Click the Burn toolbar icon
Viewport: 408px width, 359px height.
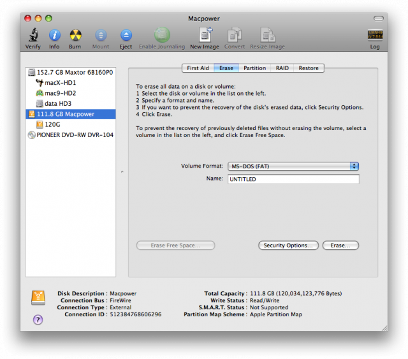(75, 35)
